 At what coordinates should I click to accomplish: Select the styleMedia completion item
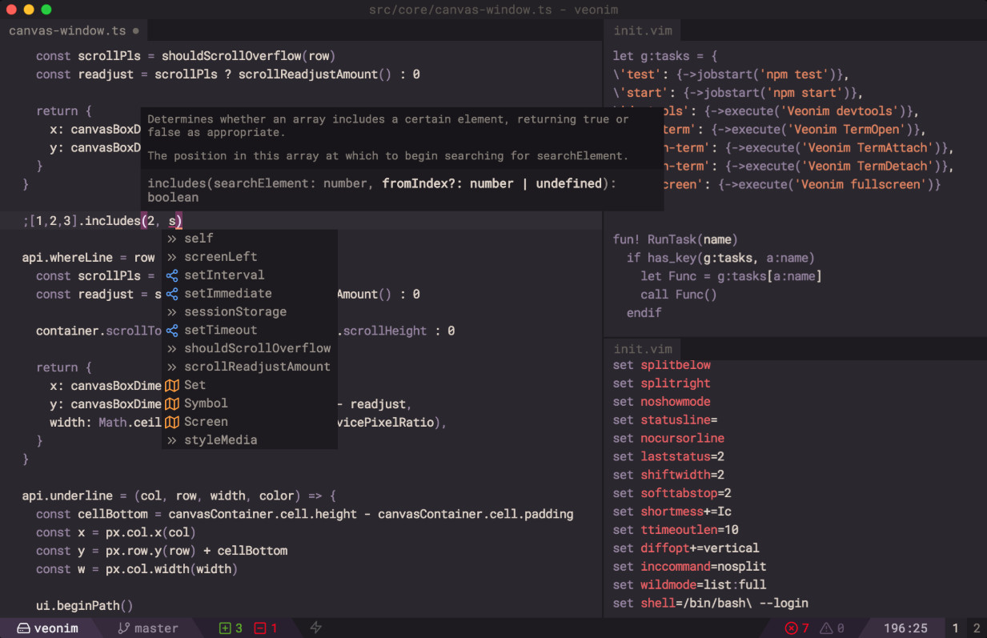[x=250, y=440]
